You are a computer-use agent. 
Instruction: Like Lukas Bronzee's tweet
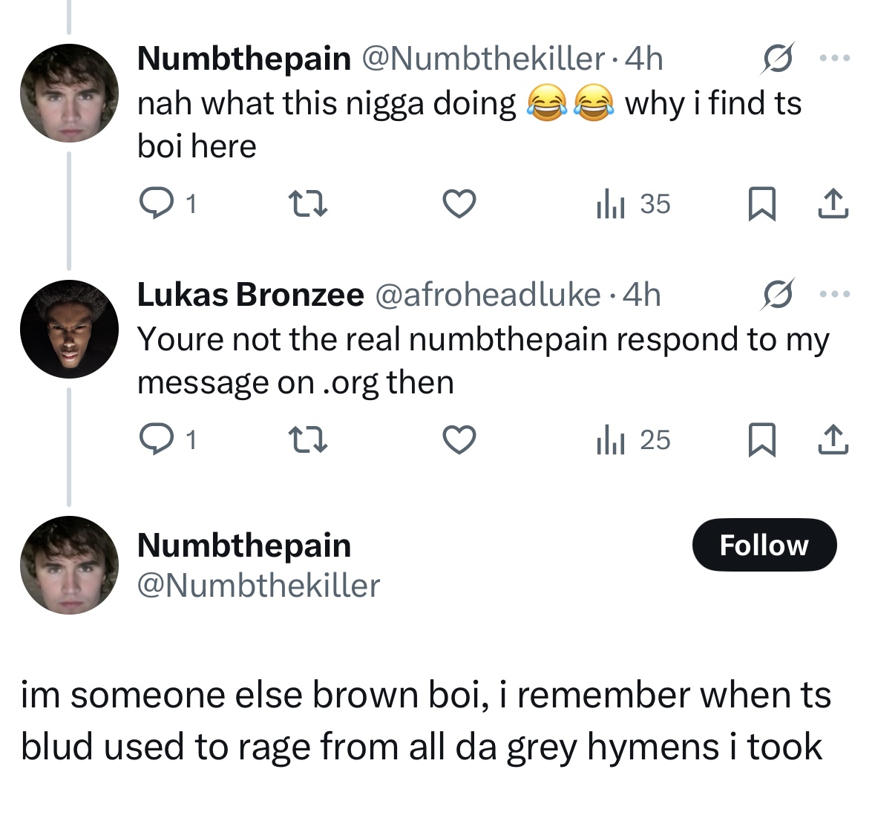tap(459, 439)
